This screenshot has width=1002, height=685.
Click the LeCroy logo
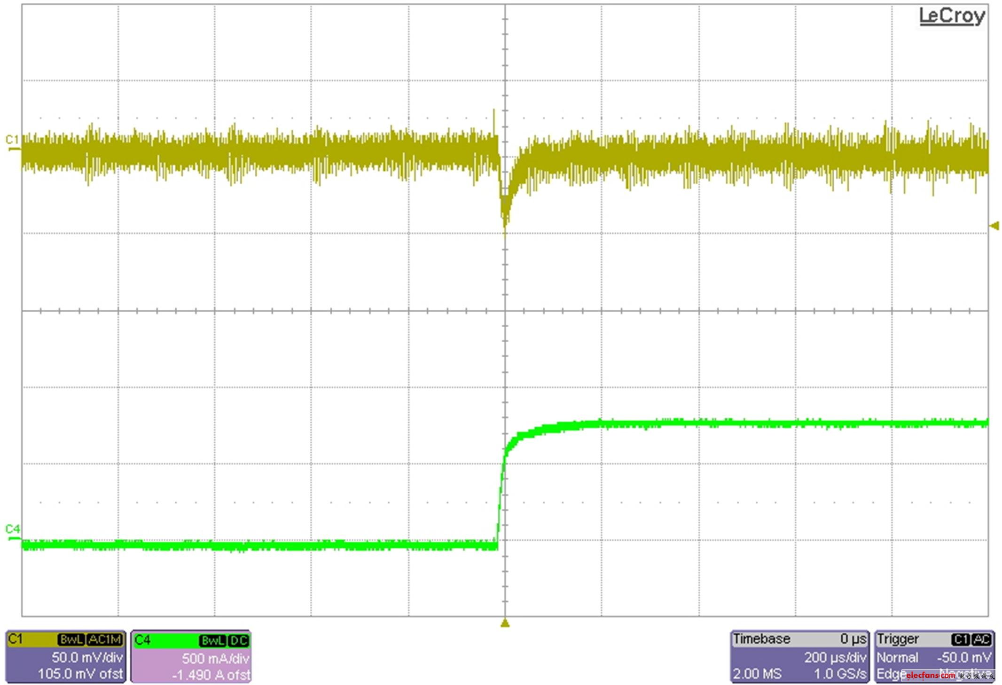tap(953, 16)
